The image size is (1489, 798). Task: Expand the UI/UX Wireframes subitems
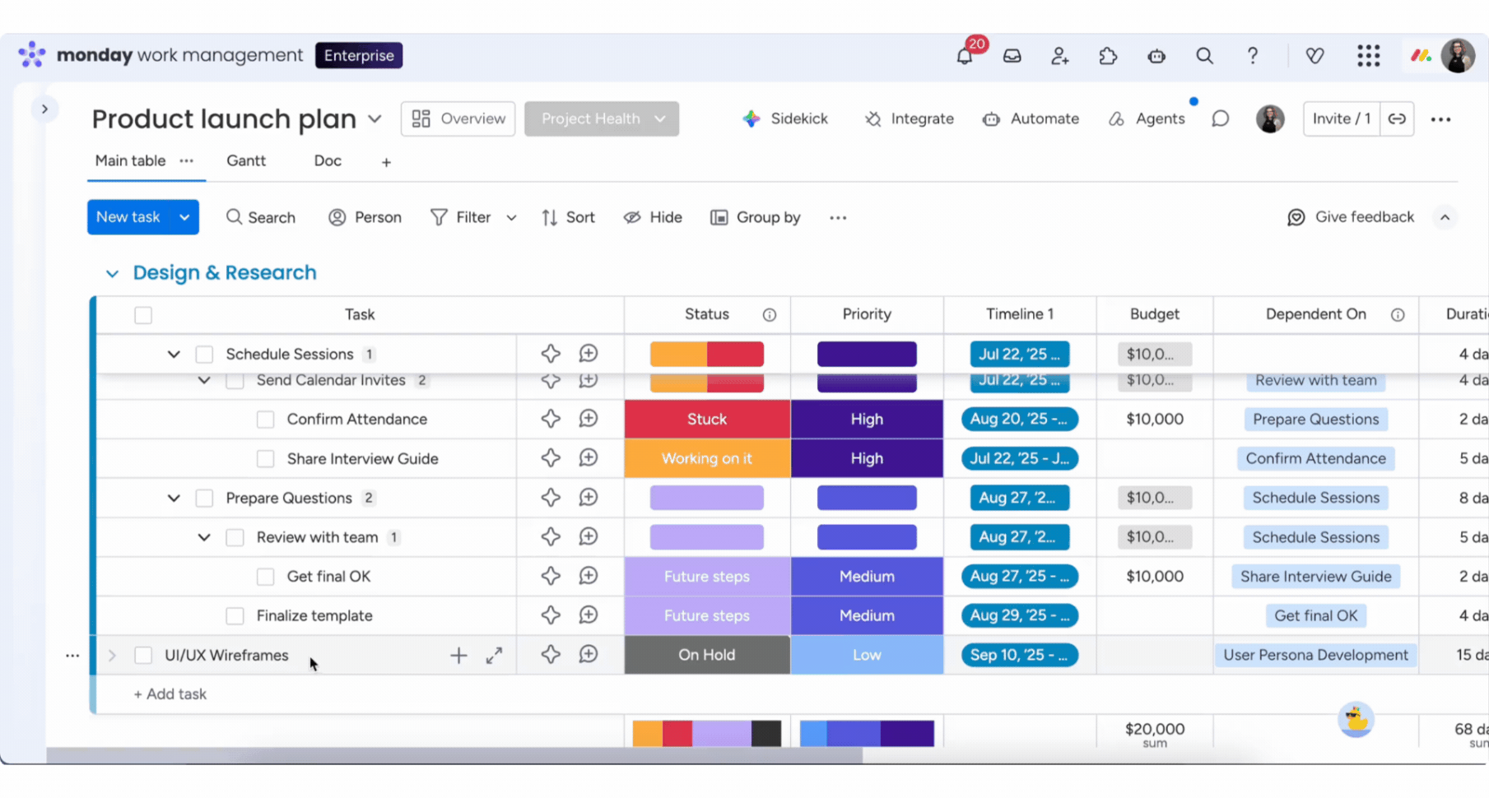point(112,656)
